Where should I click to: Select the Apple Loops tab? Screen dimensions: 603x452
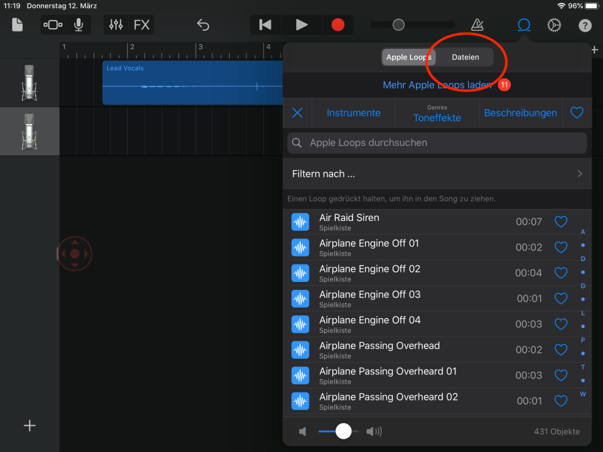(x=408, y=57)
